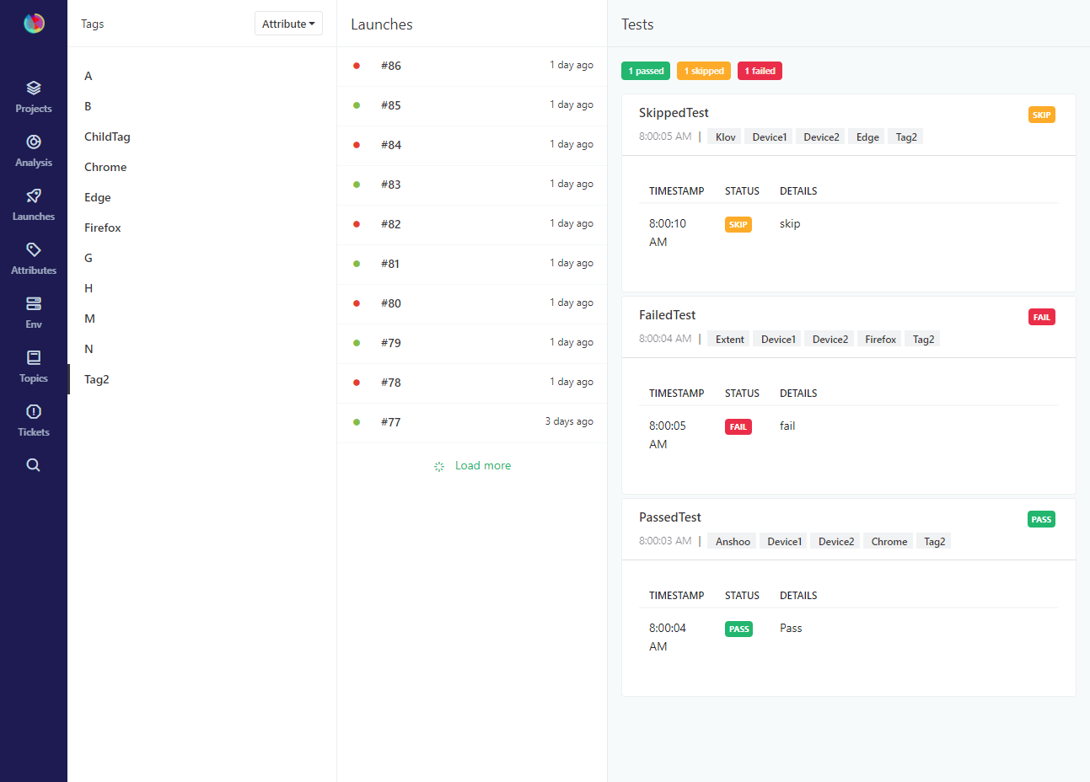Open launch #86
This screenshot has width=1090, height=782.
click(472, 66)
